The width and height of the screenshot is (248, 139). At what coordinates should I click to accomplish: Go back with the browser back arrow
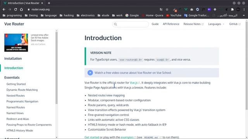click(x=4, y=9)
